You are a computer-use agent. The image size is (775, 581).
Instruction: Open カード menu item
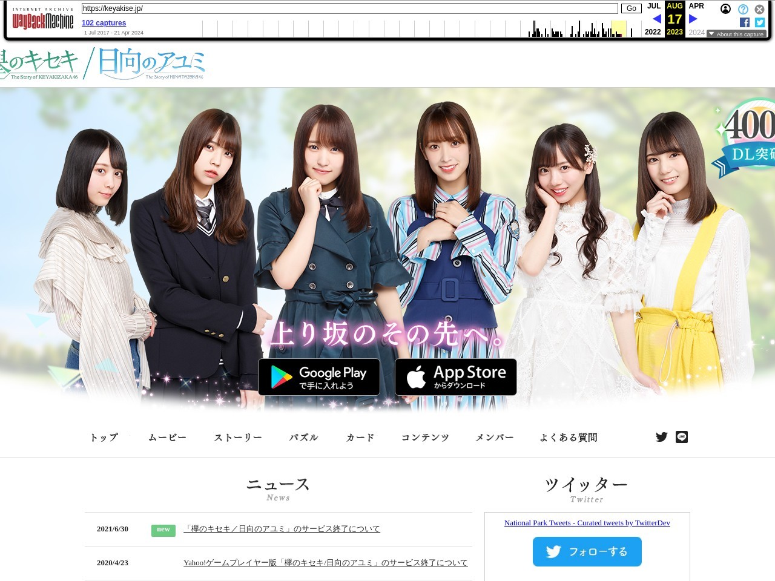tap(360, 438)
